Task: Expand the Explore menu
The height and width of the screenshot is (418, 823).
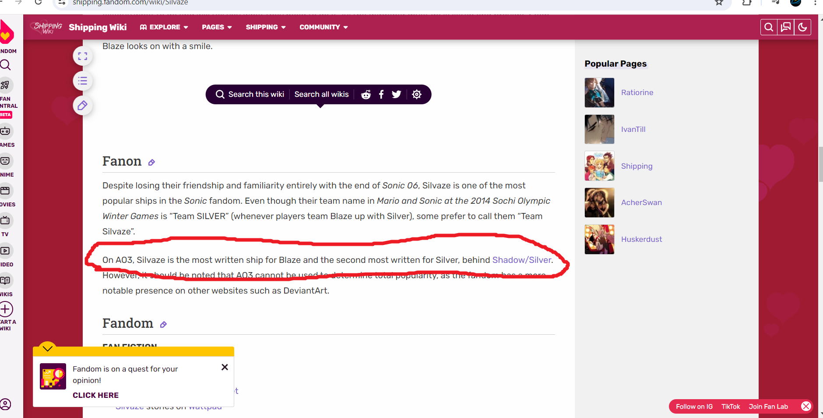Action: (x=164, y=27)
